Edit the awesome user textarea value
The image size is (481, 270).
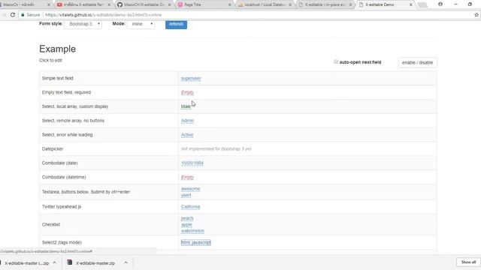coord(190,192)
